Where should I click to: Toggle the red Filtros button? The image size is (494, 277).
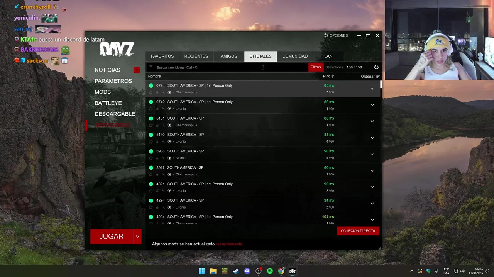pyautogui.click(x=316, y=67)
